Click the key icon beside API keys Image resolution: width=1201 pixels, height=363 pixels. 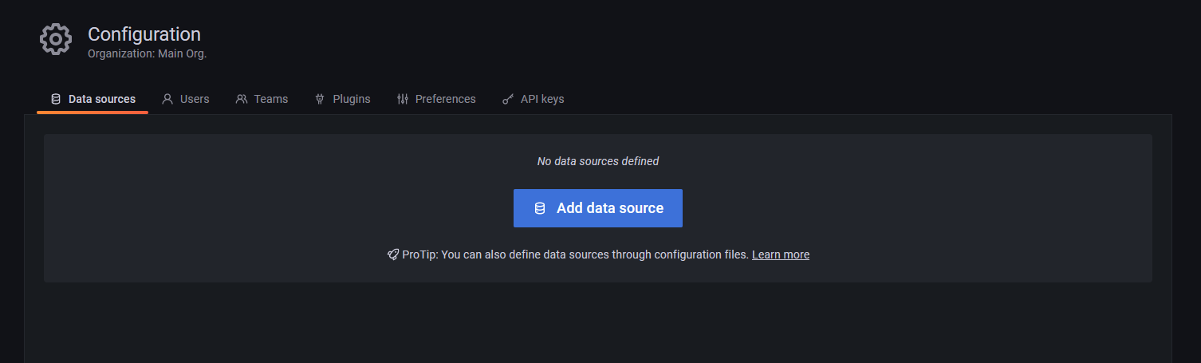coord(508,99)
